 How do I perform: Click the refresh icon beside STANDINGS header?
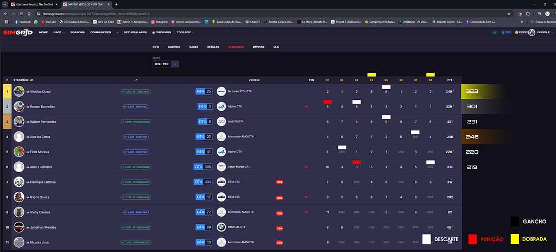tap(32, 80)
